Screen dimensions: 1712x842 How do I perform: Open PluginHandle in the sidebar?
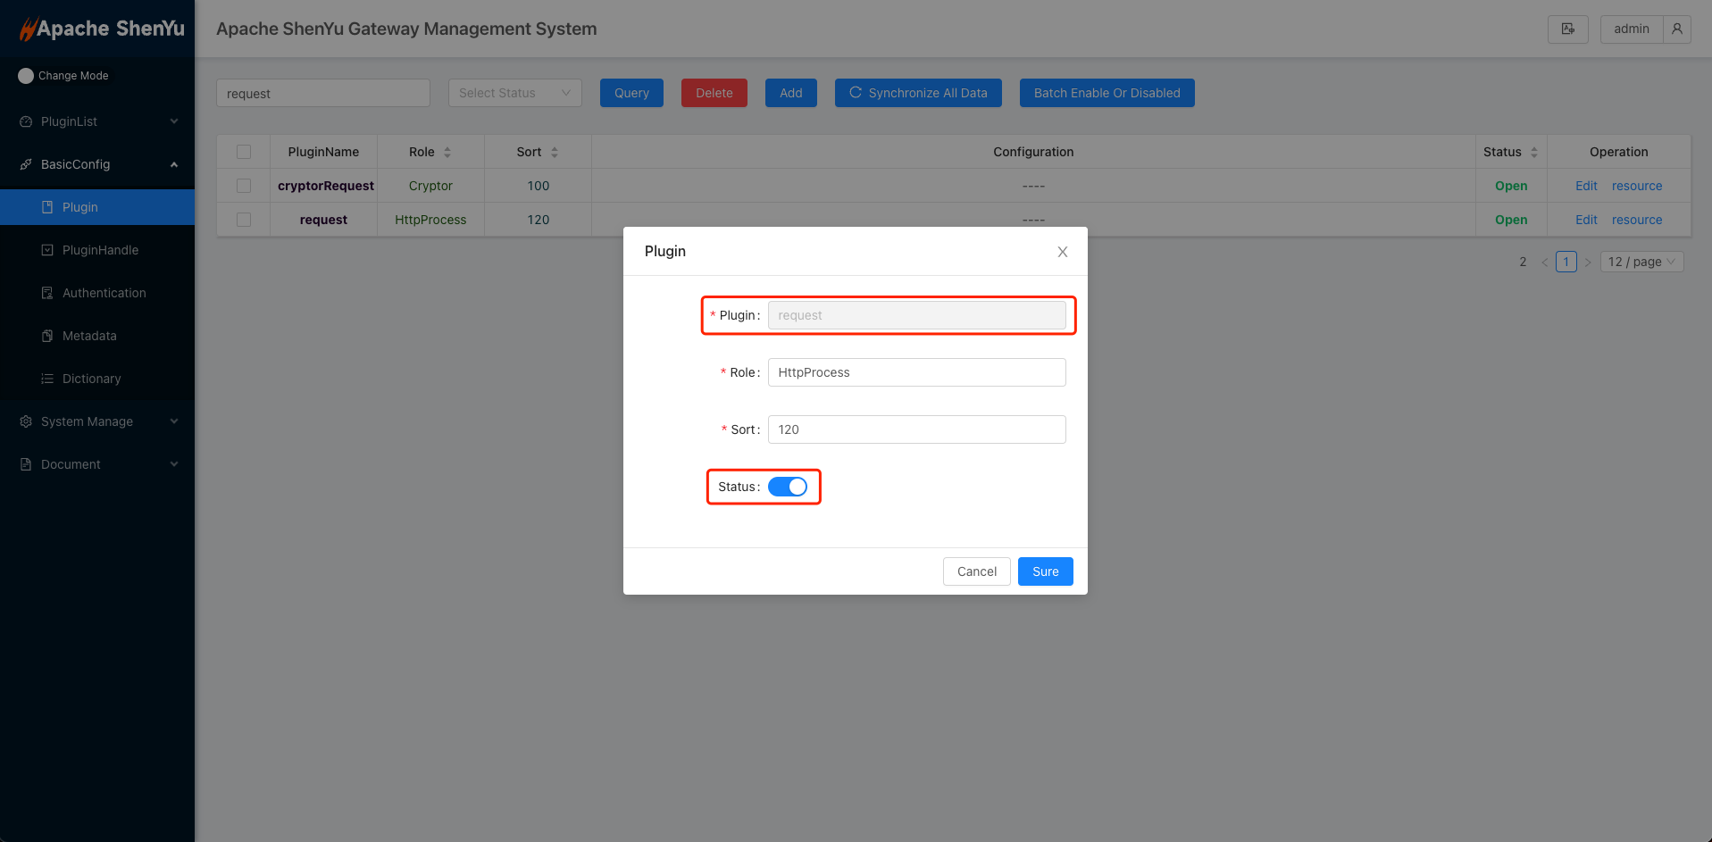point(100,250)
